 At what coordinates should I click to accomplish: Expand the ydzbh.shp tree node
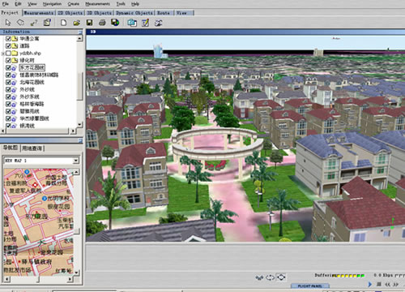click(x=2, y=54)
